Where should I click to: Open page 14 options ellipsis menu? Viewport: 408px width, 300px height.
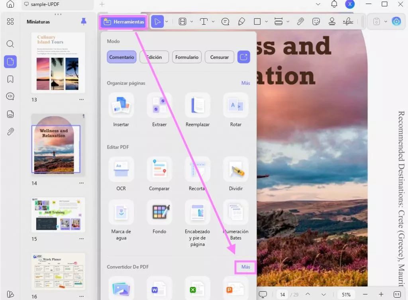(81, 183)
